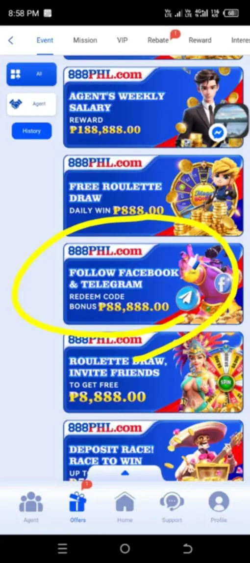Image resolution: width=250 pixels, height=563 pixels.
Task: Expand the panel with up arrow handle
Action: [x=125, y=473]
